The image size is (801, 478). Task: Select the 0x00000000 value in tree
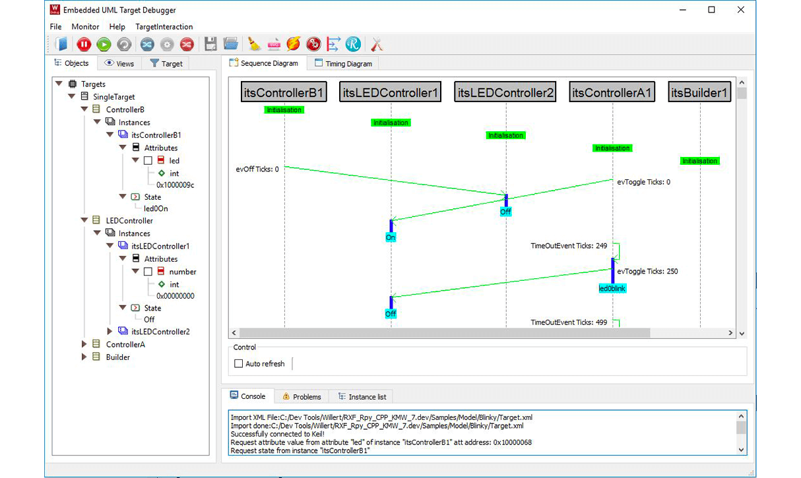pyautogui.click(x=175, y=296)
